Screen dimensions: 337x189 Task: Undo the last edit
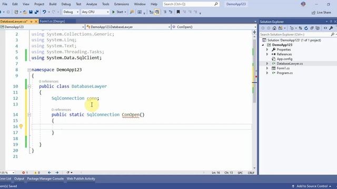pyautogui.click(x=44, y=12)
